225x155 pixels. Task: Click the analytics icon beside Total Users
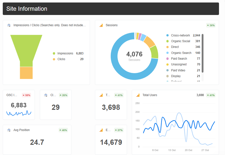(x=138, y=95)
